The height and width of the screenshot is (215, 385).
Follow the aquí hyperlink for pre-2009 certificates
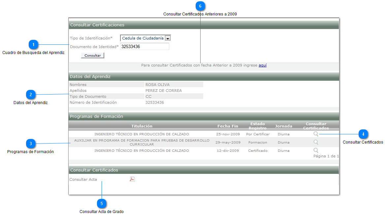tap(262, 65)
